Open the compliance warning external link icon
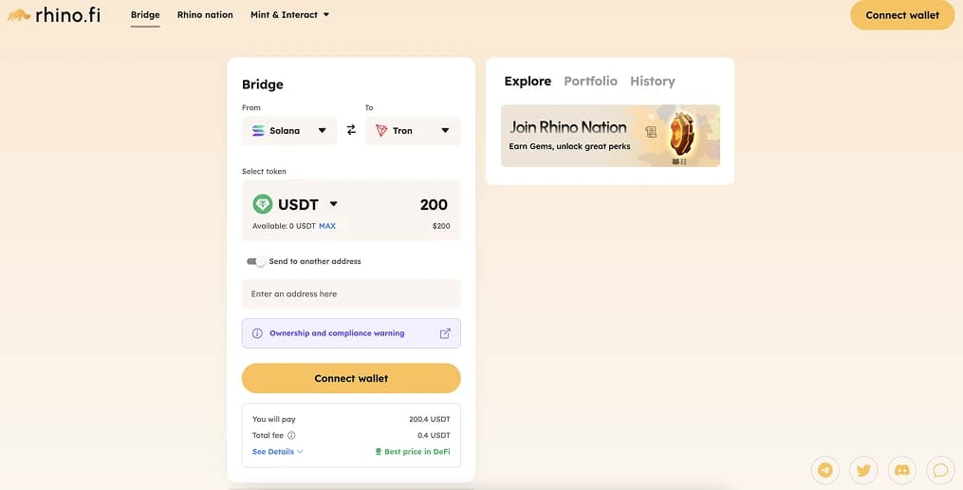Screen dimensions: 963x490 (x=445, y=333)
